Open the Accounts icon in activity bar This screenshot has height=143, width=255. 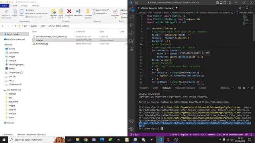131,121
